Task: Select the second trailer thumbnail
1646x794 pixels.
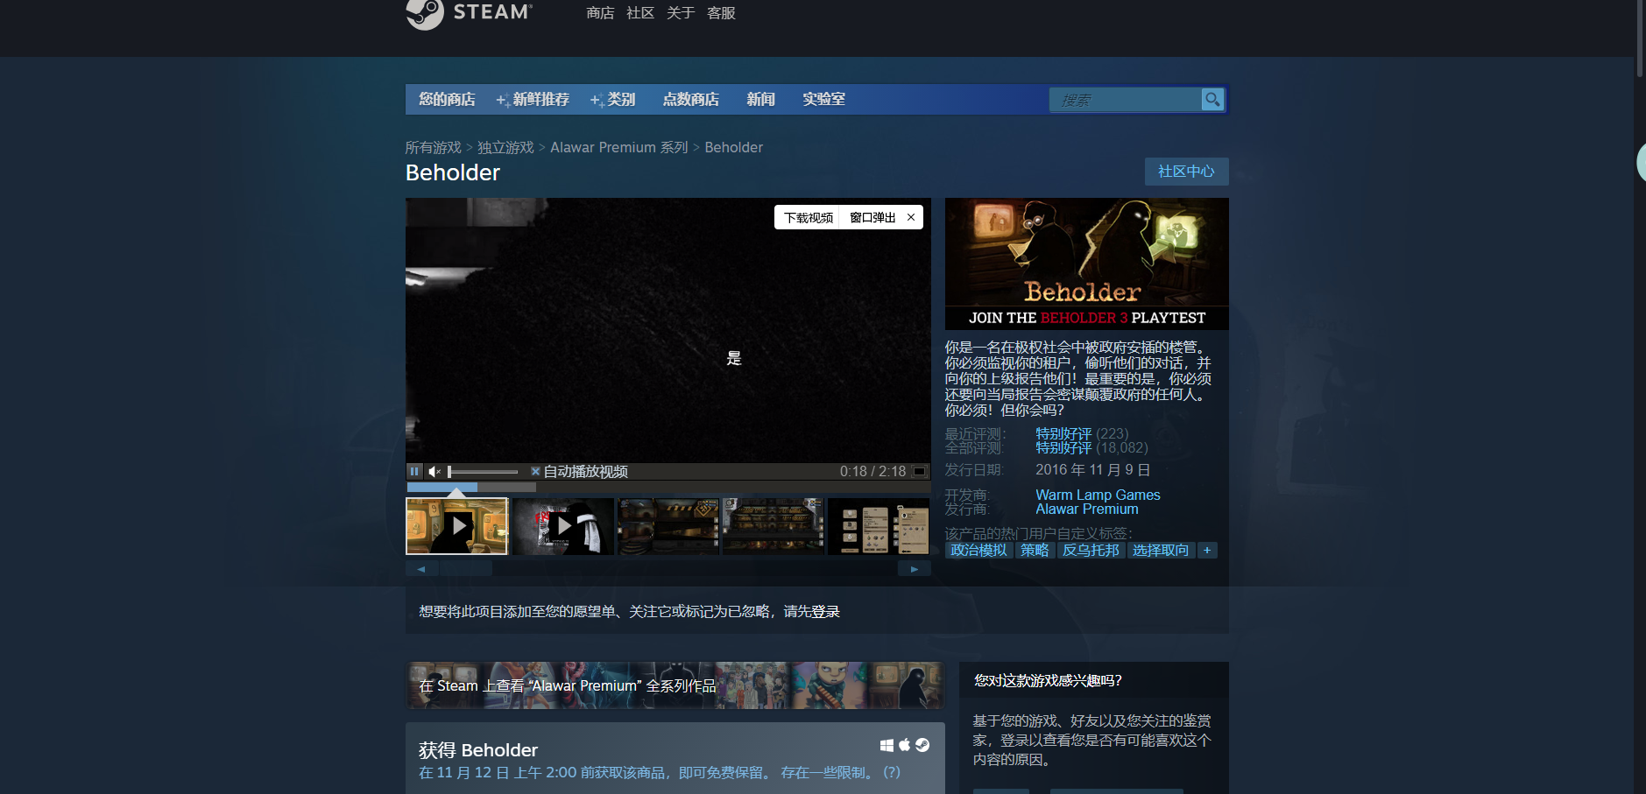Action: [563, 526]
